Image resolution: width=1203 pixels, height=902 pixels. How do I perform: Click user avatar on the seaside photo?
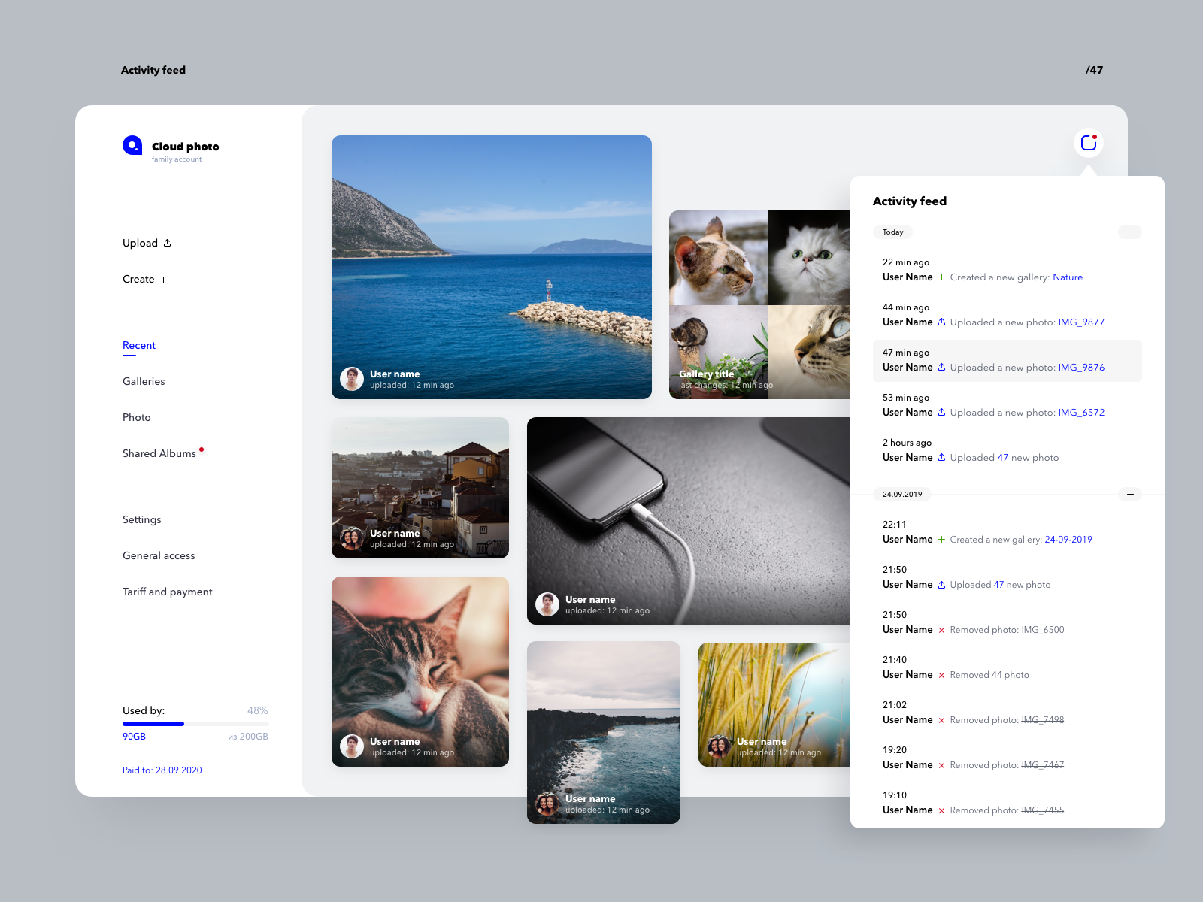click(x=352, y=379)
